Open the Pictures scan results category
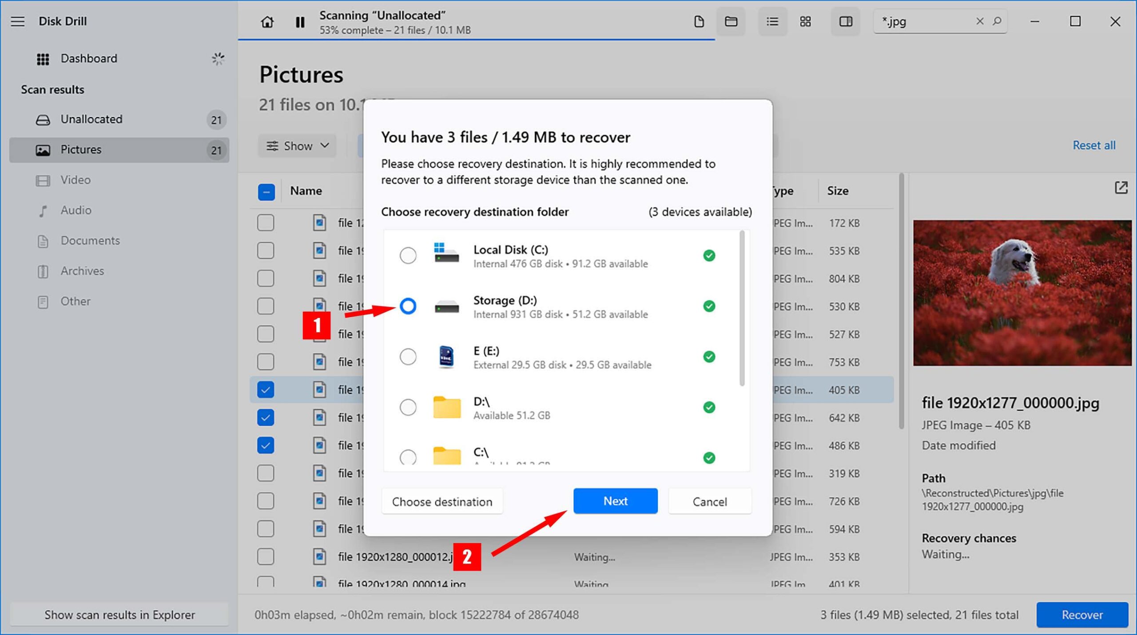Image resolution: width=1137 pixels, height=635 pixels. (x=81, y=149)
